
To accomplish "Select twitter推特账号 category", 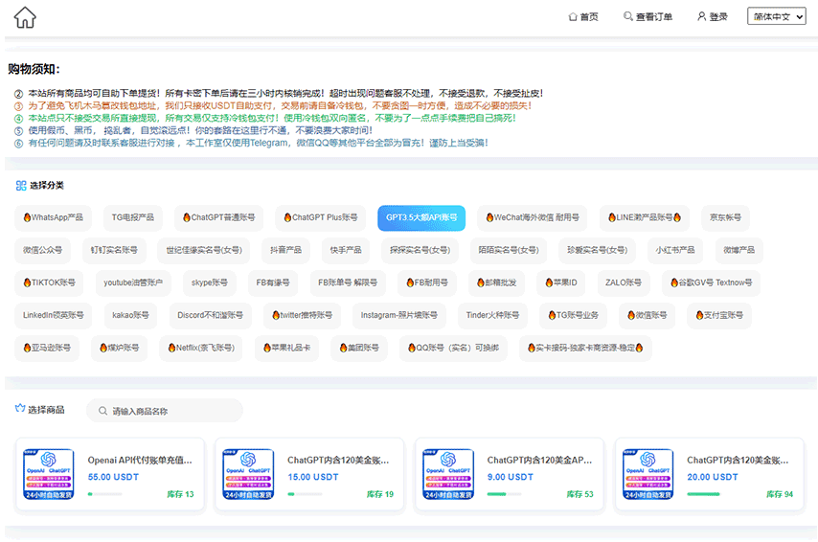I will pos(302,316).
